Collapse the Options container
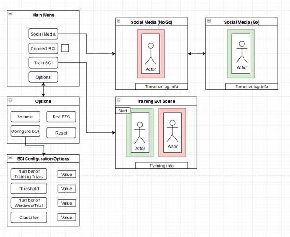 (x=10, y=100)
